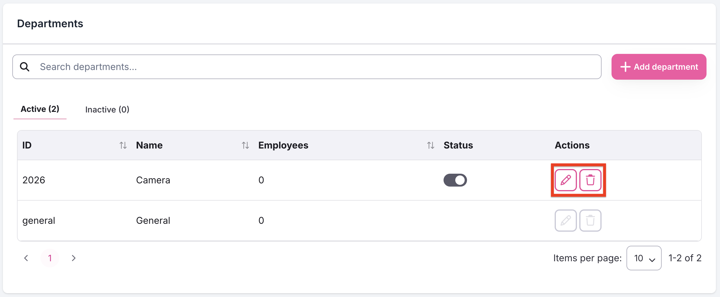
Task: Sort by ID column arrows
Action: click(123, 145)
